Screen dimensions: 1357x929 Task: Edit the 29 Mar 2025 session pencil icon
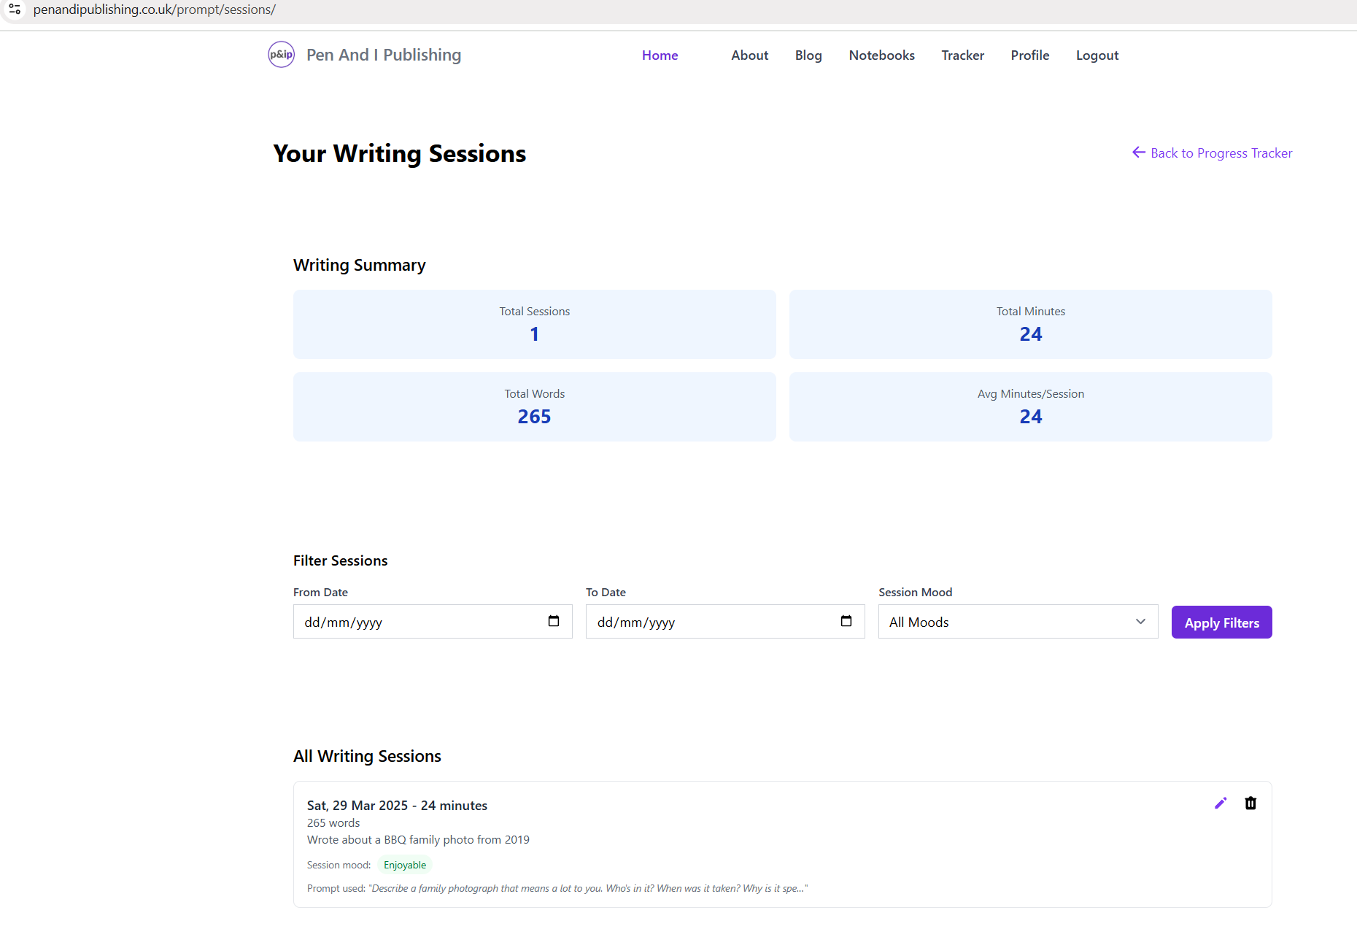click(1221, 803)
